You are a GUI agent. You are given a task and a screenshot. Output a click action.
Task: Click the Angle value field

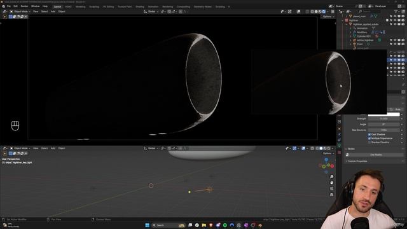[x=383, y=125]
